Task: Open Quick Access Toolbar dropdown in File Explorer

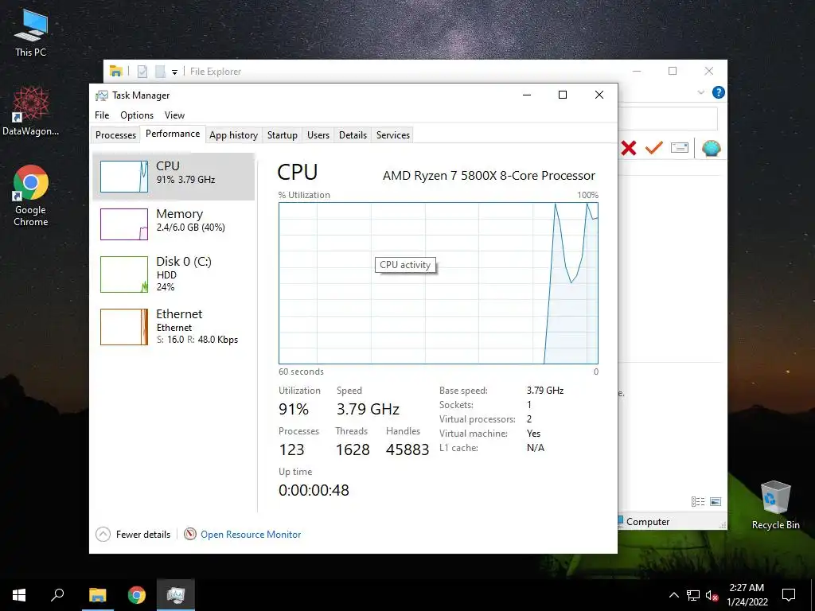Action: pyautogui.click(x=174, y=72)
